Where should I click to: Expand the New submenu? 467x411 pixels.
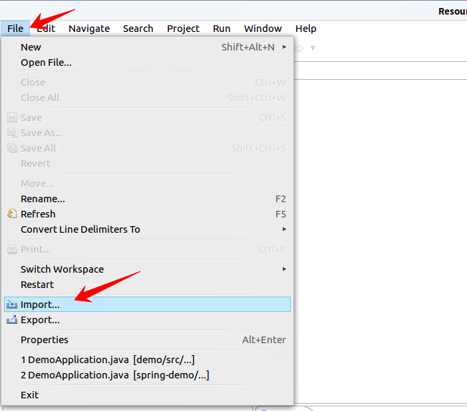147,47
